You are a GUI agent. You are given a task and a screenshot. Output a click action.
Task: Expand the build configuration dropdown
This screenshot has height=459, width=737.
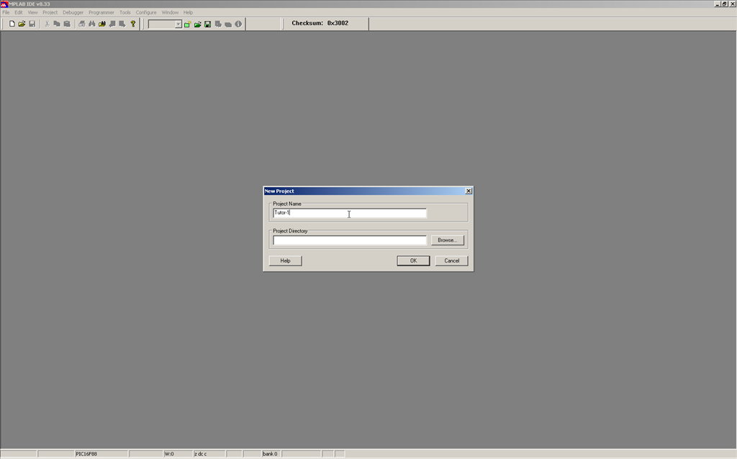tap(178, 24)
